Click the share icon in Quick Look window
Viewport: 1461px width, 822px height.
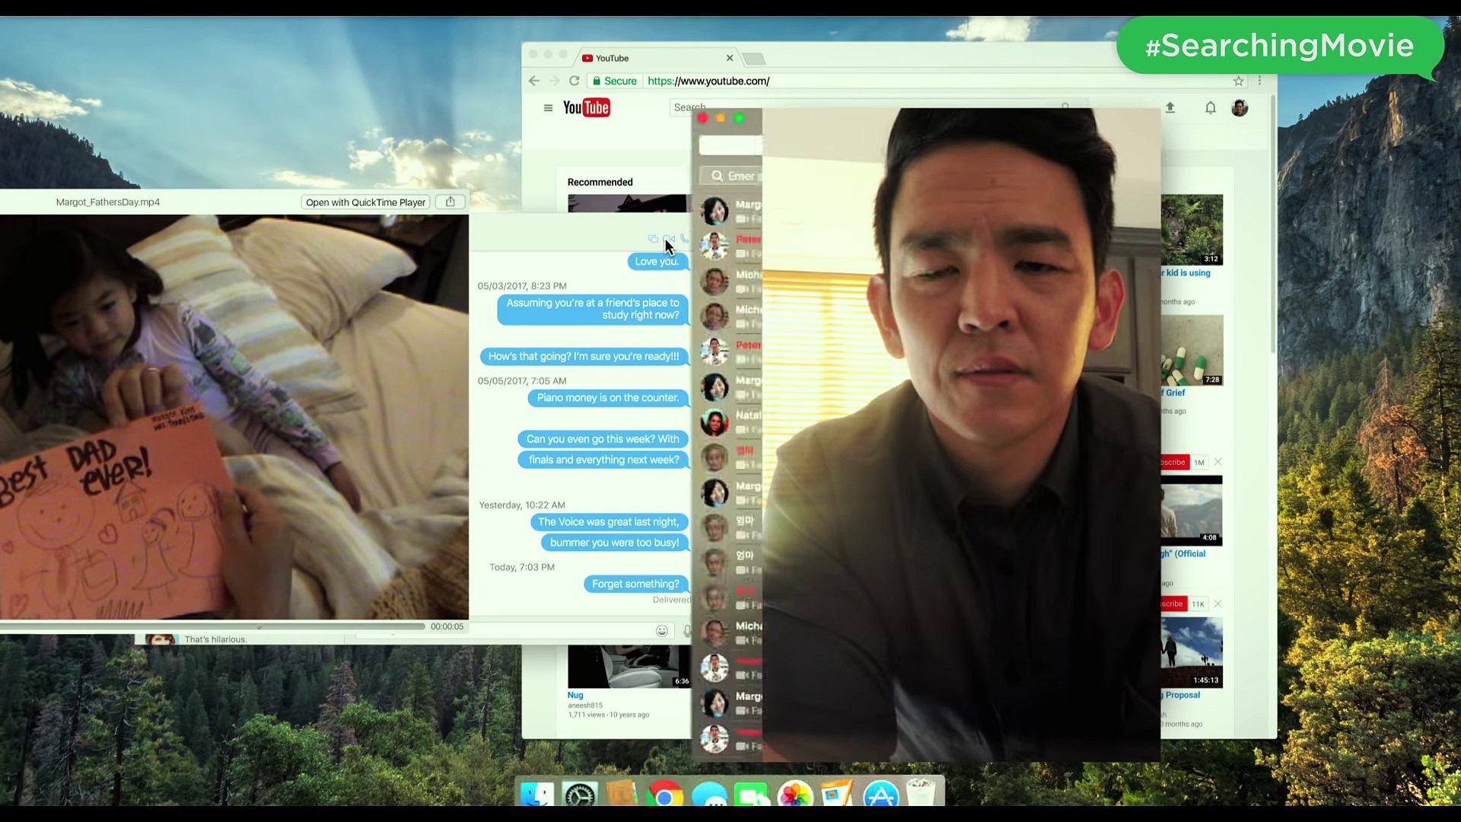coord(450,202)
